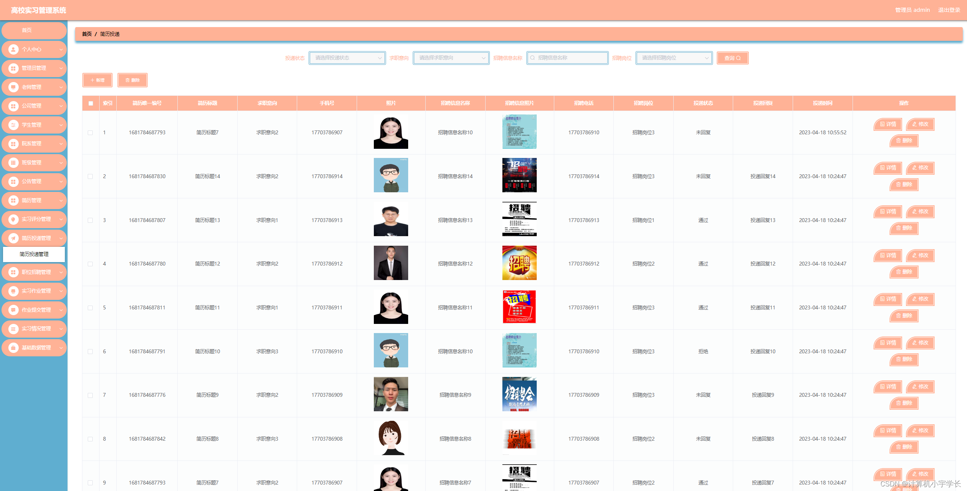Open the 招聘岗位 dropdown
This screenshot has height=491, width=967.
[x=674, y=58]
